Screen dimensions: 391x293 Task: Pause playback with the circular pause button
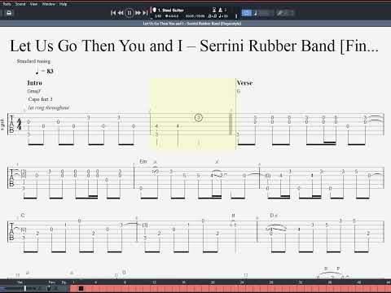tap(130, 13)
